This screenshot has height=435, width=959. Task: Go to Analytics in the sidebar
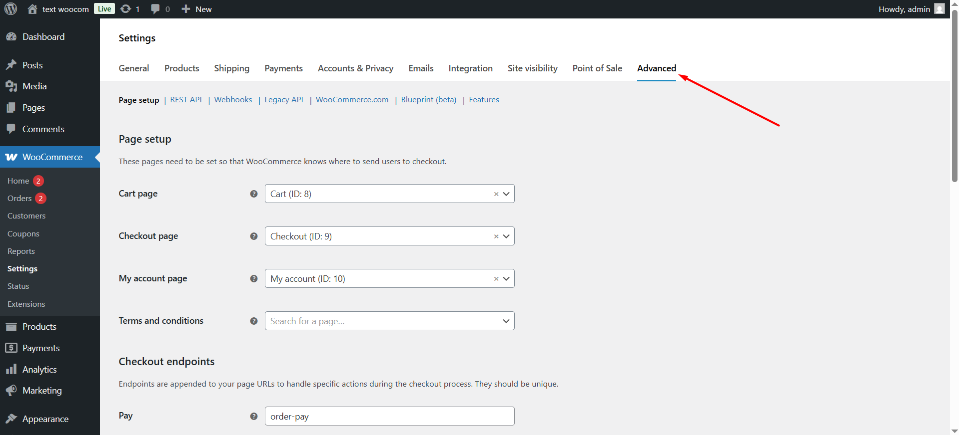(39, 370)
